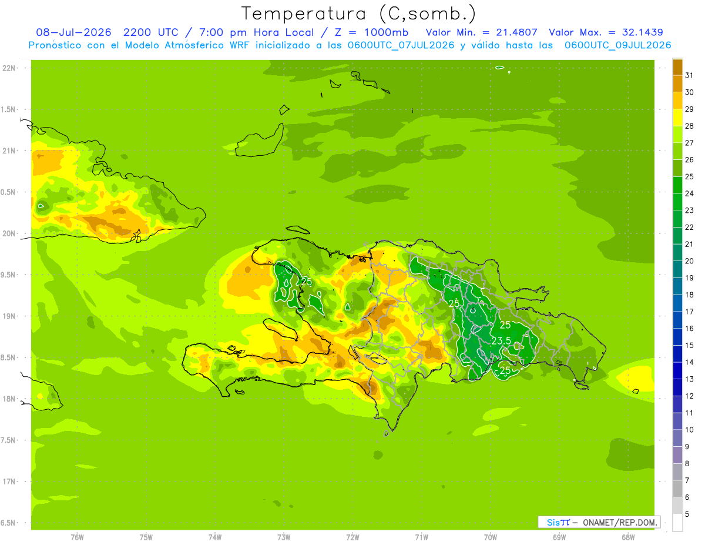This screenshot has height=545, width=705.
Task: Click the "71W" longitude label
Action: (421, 537)
